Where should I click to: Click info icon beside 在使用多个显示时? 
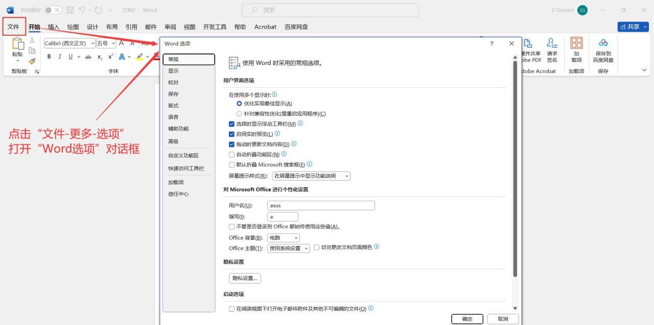click(x=275, y=94)
